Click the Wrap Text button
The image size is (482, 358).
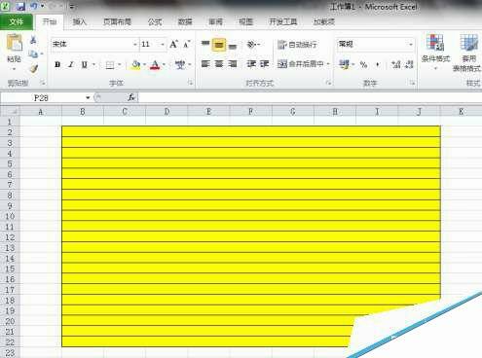(x=297, y=45)
